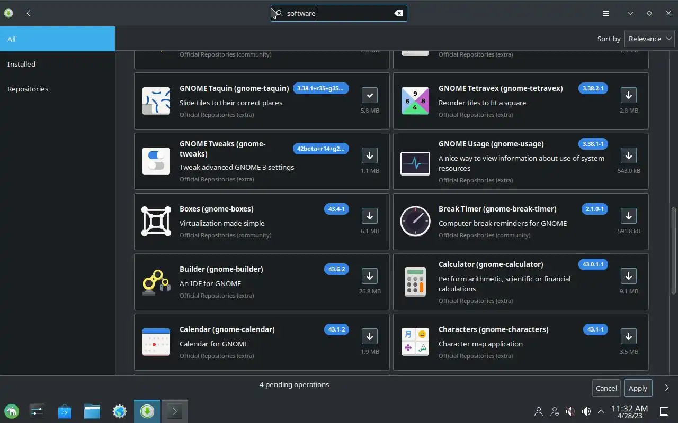Mark Calculator for install
678x423 pixels.
pos(629,276)
